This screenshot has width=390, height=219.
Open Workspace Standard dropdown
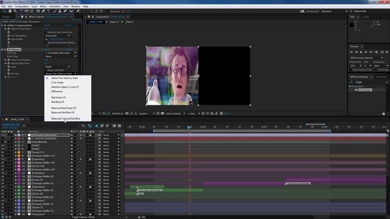click(x=335, y=12)
